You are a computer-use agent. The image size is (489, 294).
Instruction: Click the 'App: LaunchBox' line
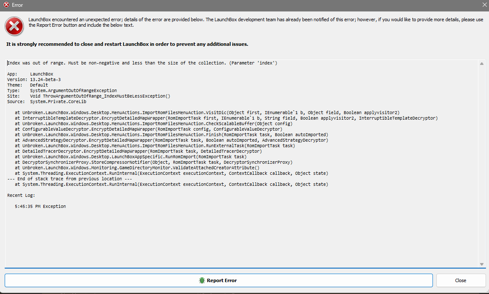point(30,74)
